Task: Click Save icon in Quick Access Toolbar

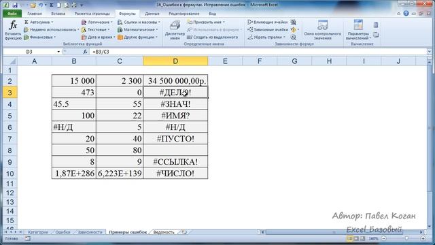Action: (x=15, y=5)
